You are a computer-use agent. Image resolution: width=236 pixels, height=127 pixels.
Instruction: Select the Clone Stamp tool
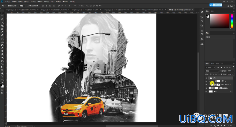click(2, 42)
